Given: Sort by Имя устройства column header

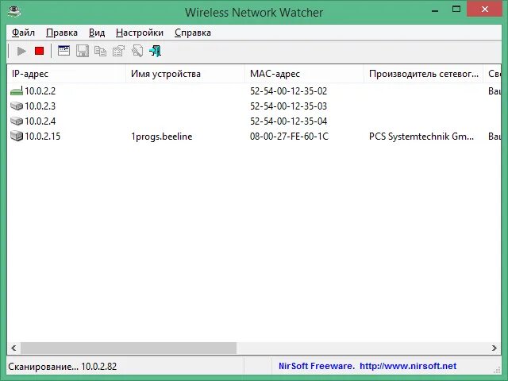Looking at the screenshot, I should (185, 74).
